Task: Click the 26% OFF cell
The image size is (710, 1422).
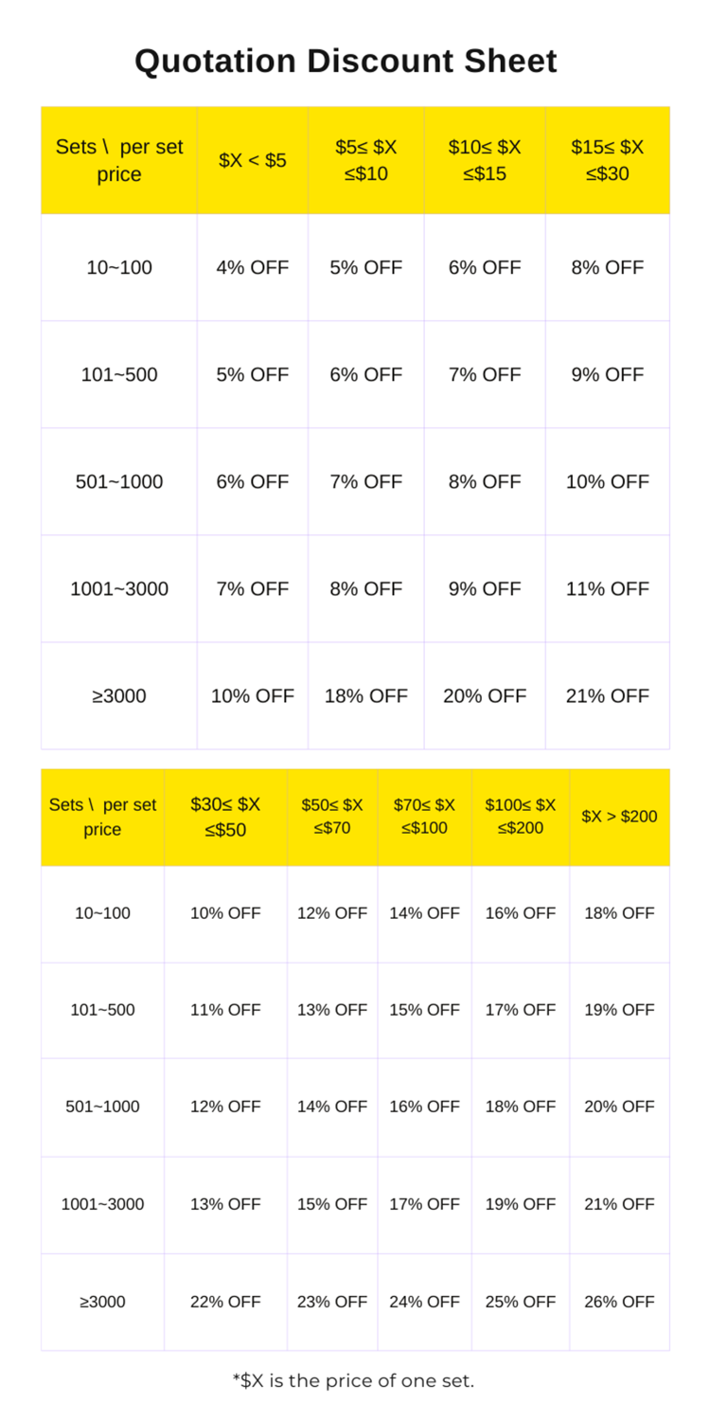Action: point(619,1302)
